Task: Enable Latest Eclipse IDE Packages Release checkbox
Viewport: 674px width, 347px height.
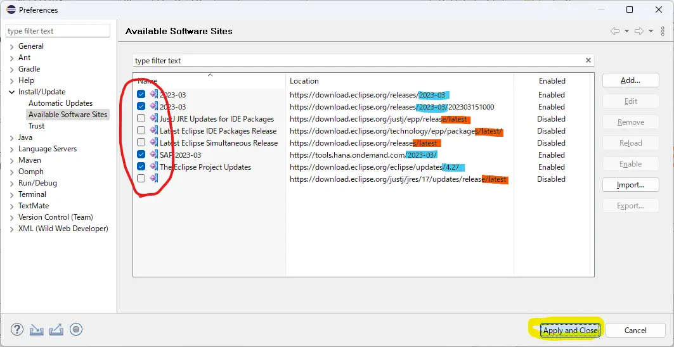Action: 141,130
